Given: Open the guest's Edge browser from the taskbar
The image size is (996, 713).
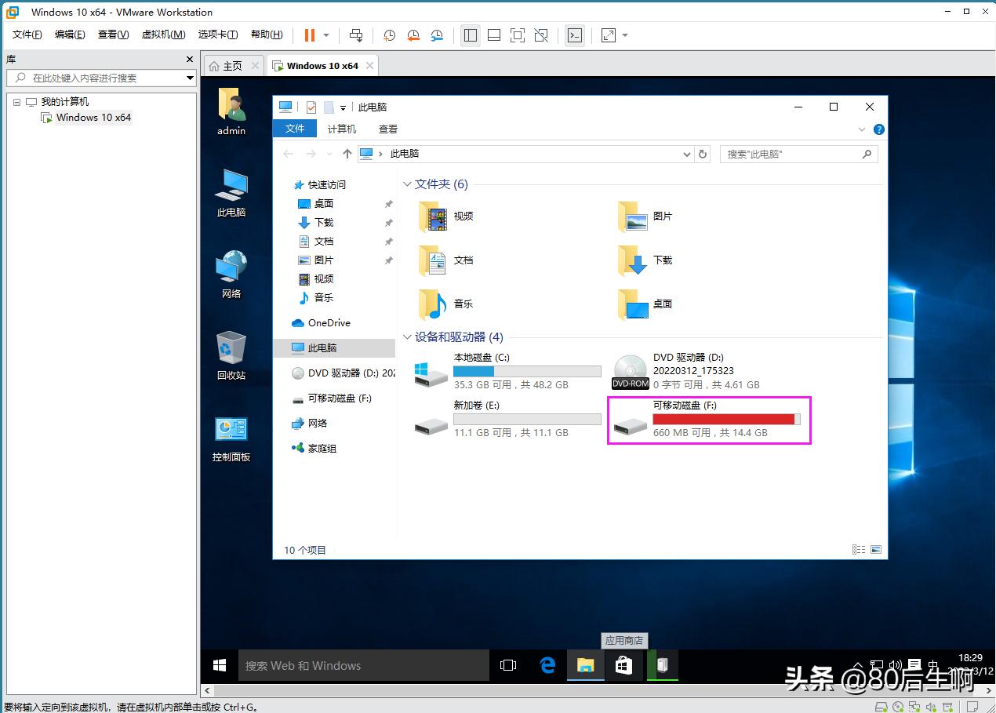Looking at the screenshot, I should [x=547, y=664].
